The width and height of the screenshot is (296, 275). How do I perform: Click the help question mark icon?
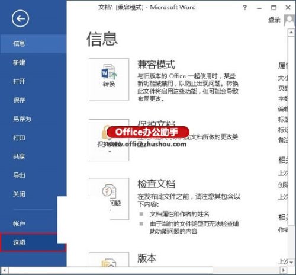coord(244,8)
